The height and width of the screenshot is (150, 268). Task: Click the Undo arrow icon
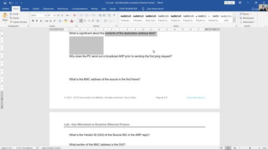(10, 3)
